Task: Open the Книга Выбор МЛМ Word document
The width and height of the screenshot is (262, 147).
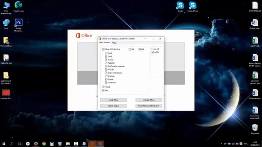Action: (255, 60)
